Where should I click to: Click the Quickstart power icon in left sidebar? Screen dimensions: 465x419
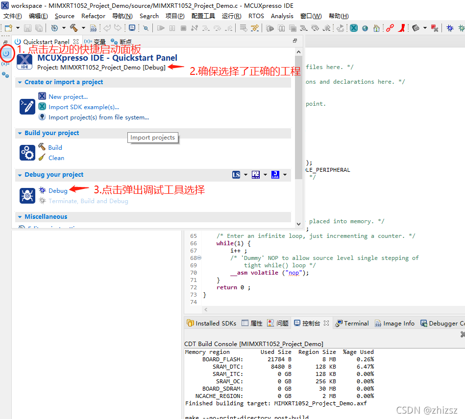tap(6, 53)
